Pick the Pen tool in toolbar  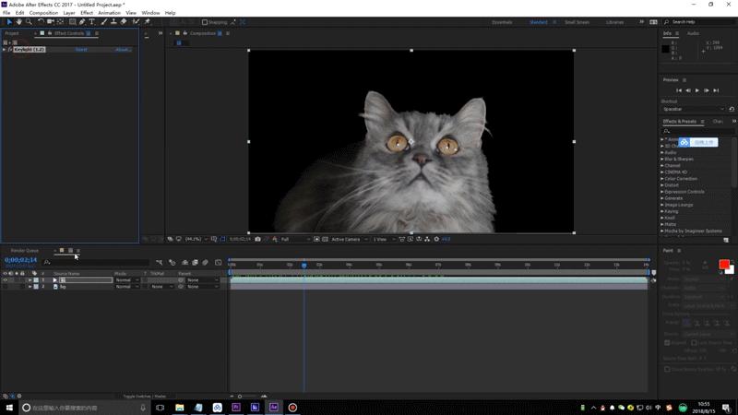(x=83, y=21)
